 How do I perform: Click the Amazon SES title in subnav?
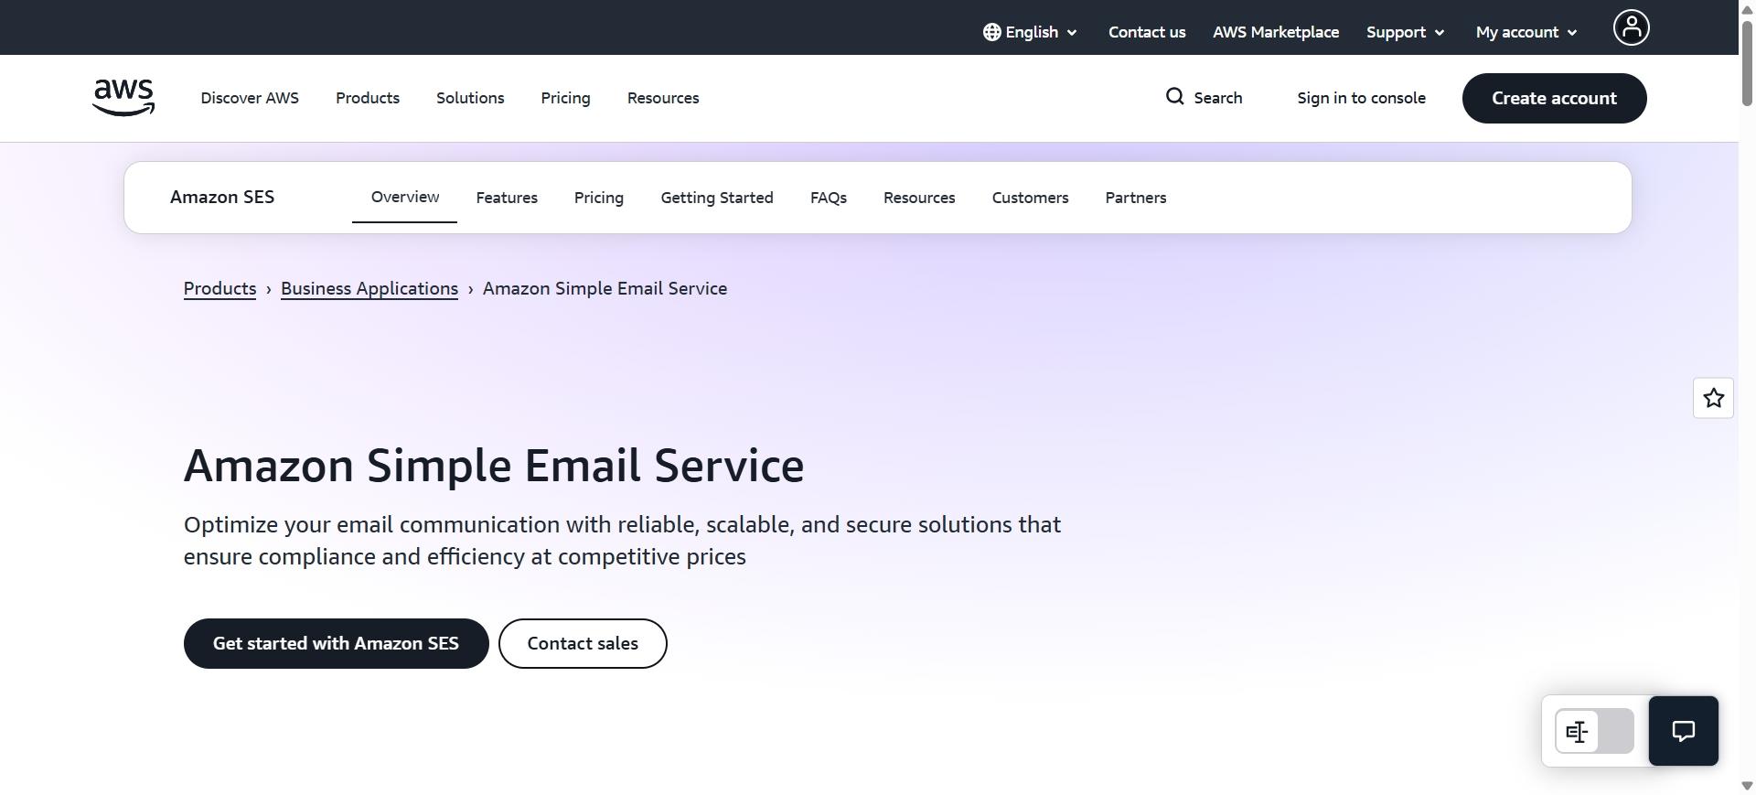[x=222, y=197]
